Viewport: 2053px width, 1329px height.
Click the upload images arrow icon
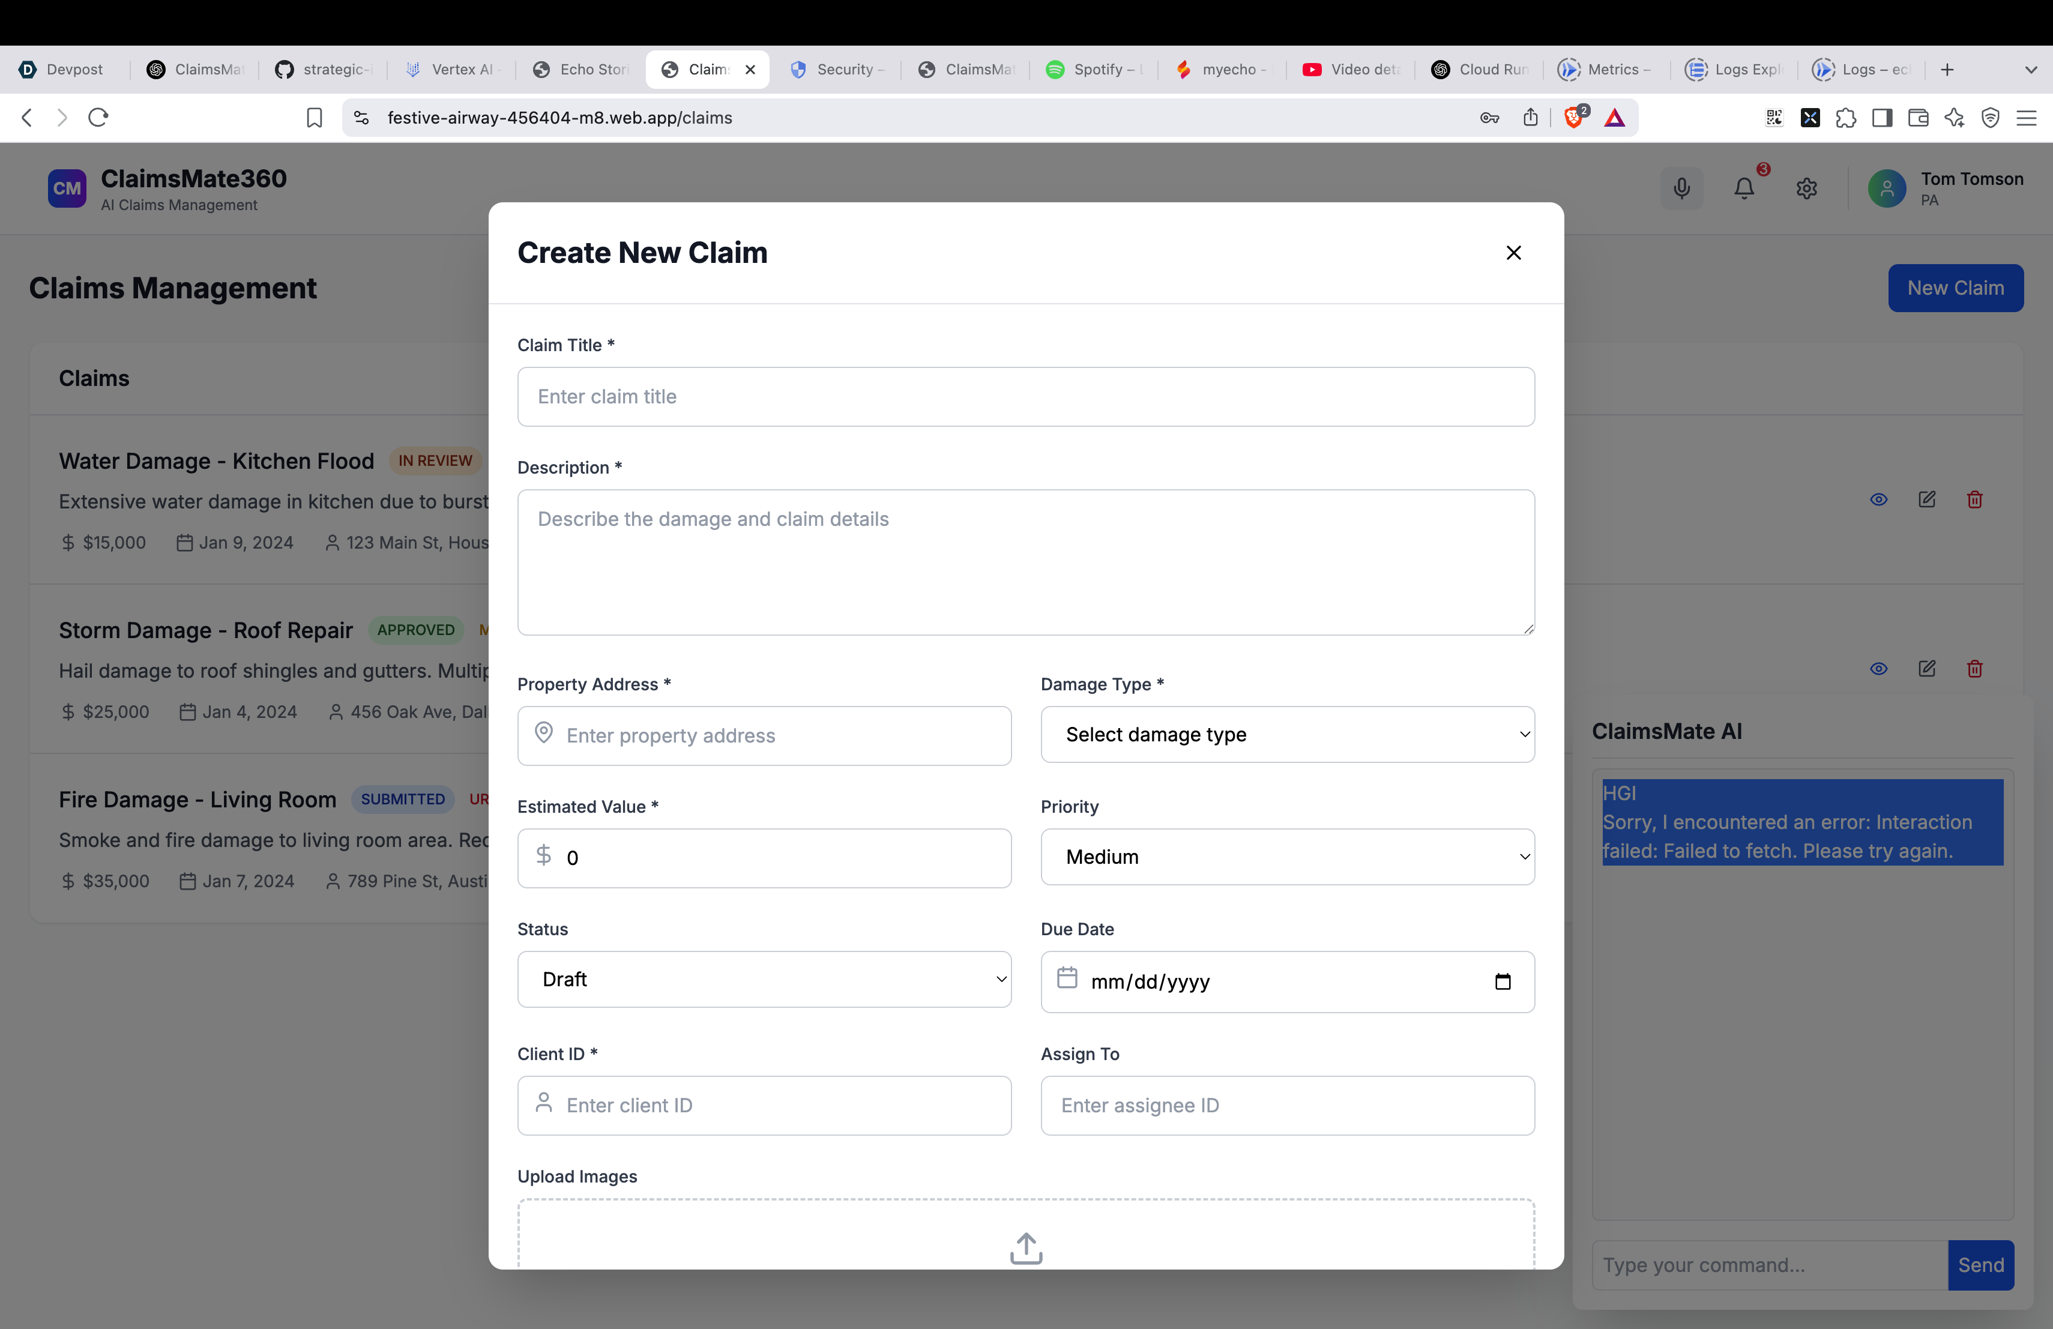coord(1026,1247)
